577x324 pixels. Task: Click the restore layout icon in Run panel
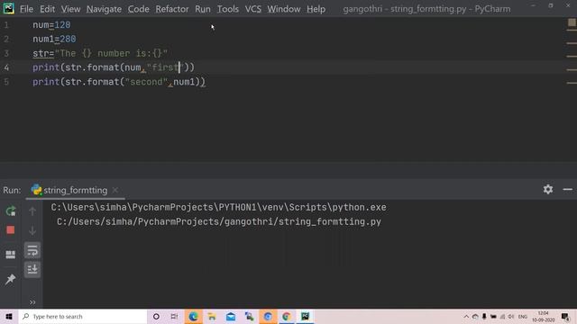click(11, 254)
